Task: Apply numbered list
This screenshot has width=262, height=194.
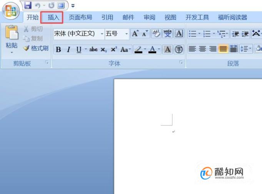Action: click(x=207, y=34)
